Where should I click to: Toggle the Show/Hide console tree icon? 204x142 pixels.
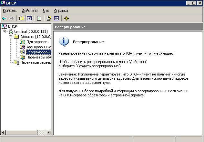pyautogui.click(x=29, y=18)
